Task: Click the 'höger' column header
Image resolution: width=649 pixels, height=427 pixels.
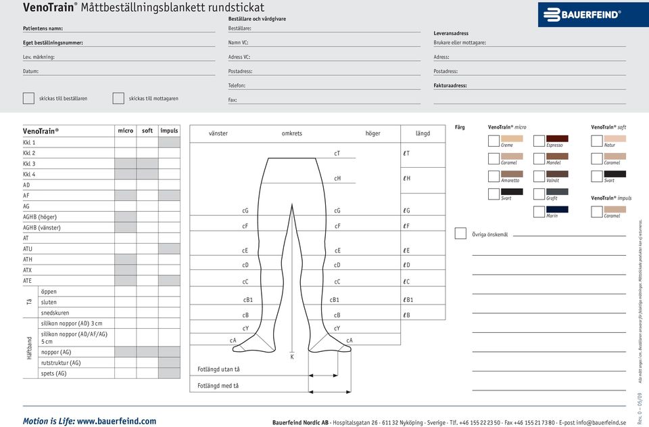Action: (x=373, y=133)
